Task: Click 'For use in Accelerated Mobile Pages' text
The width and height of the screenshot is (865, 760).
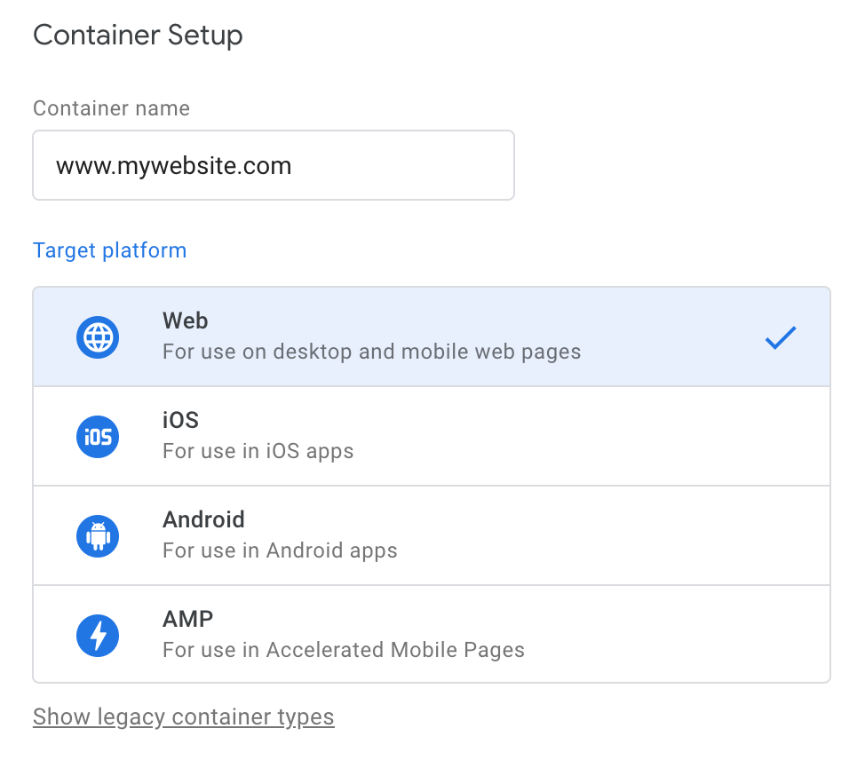Action: (344, 650)
